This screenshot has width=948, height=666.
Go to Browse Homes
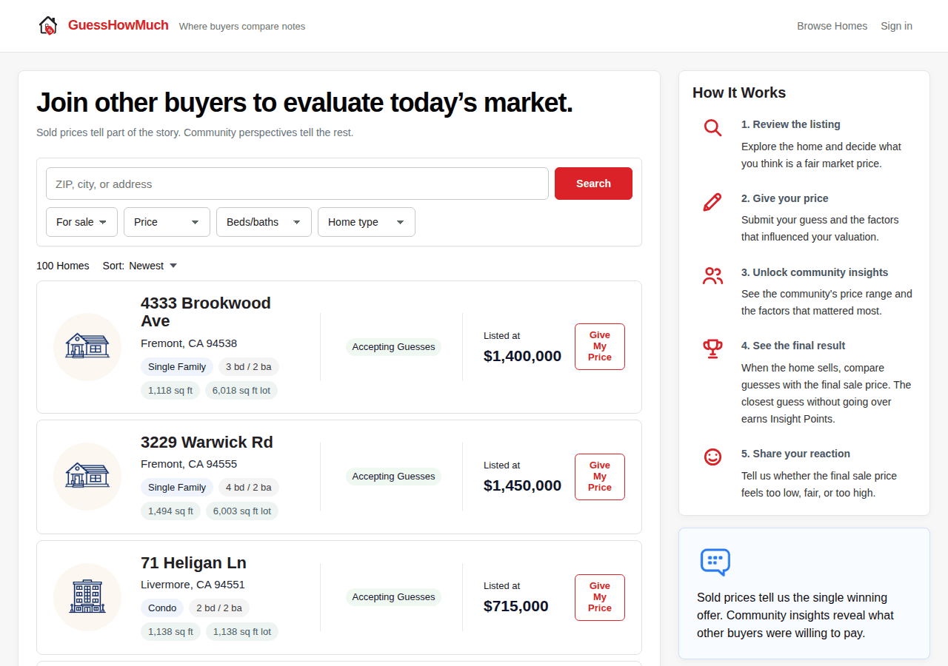832,26
